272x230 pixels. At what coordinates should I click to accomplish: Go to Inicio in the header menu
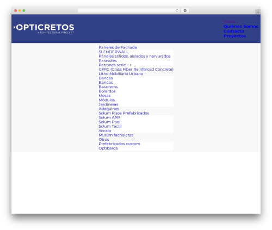click(x=230, y=22)
